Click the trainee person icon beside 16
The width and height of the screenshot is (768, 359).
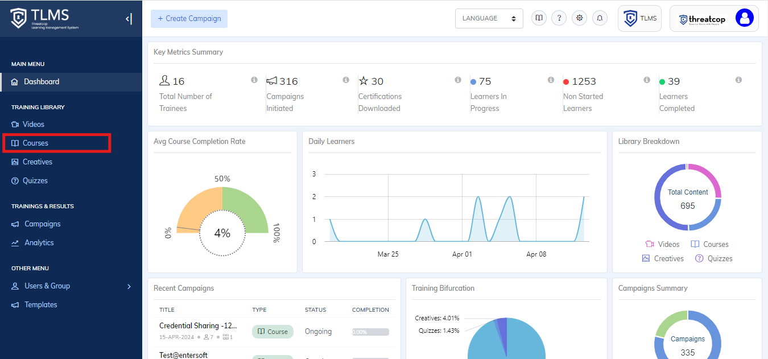click(164, 81)
